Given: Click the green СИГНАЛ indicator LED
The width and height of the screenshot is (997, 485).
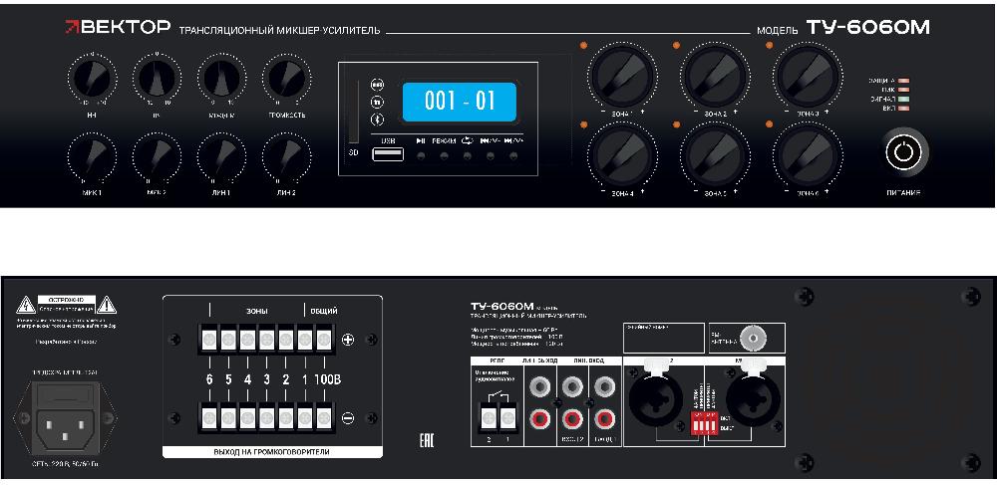Looking at the screenshot, I should point(903,100).
